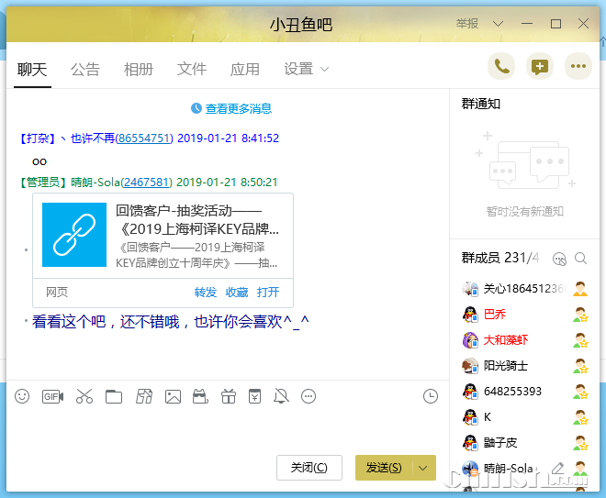This screenshot has width=606, height=498.
Task: Click message text 看看这个吧，还不错哦
Action: [171, 322]
